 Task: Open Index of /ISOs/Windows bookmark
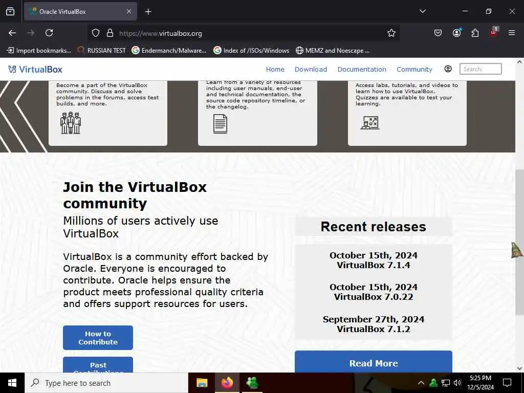click(251, 51)
